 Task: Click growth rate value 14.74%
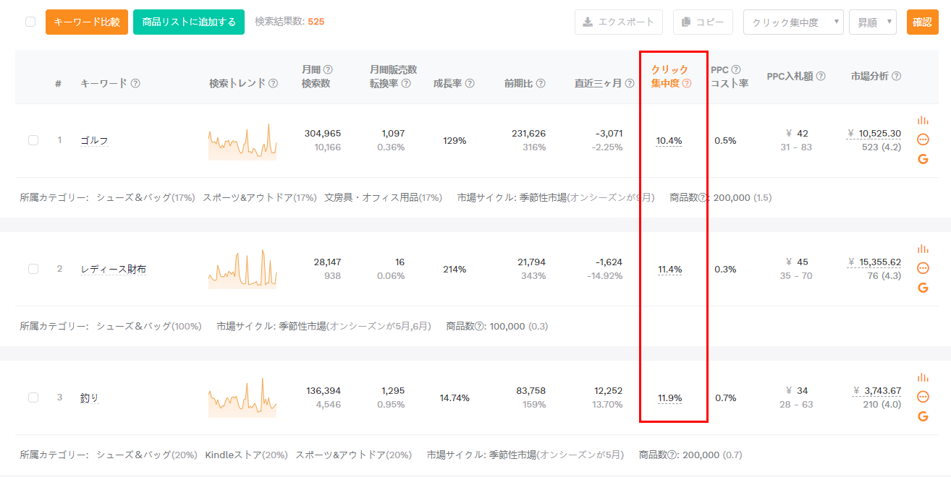(x=455, y=397)
